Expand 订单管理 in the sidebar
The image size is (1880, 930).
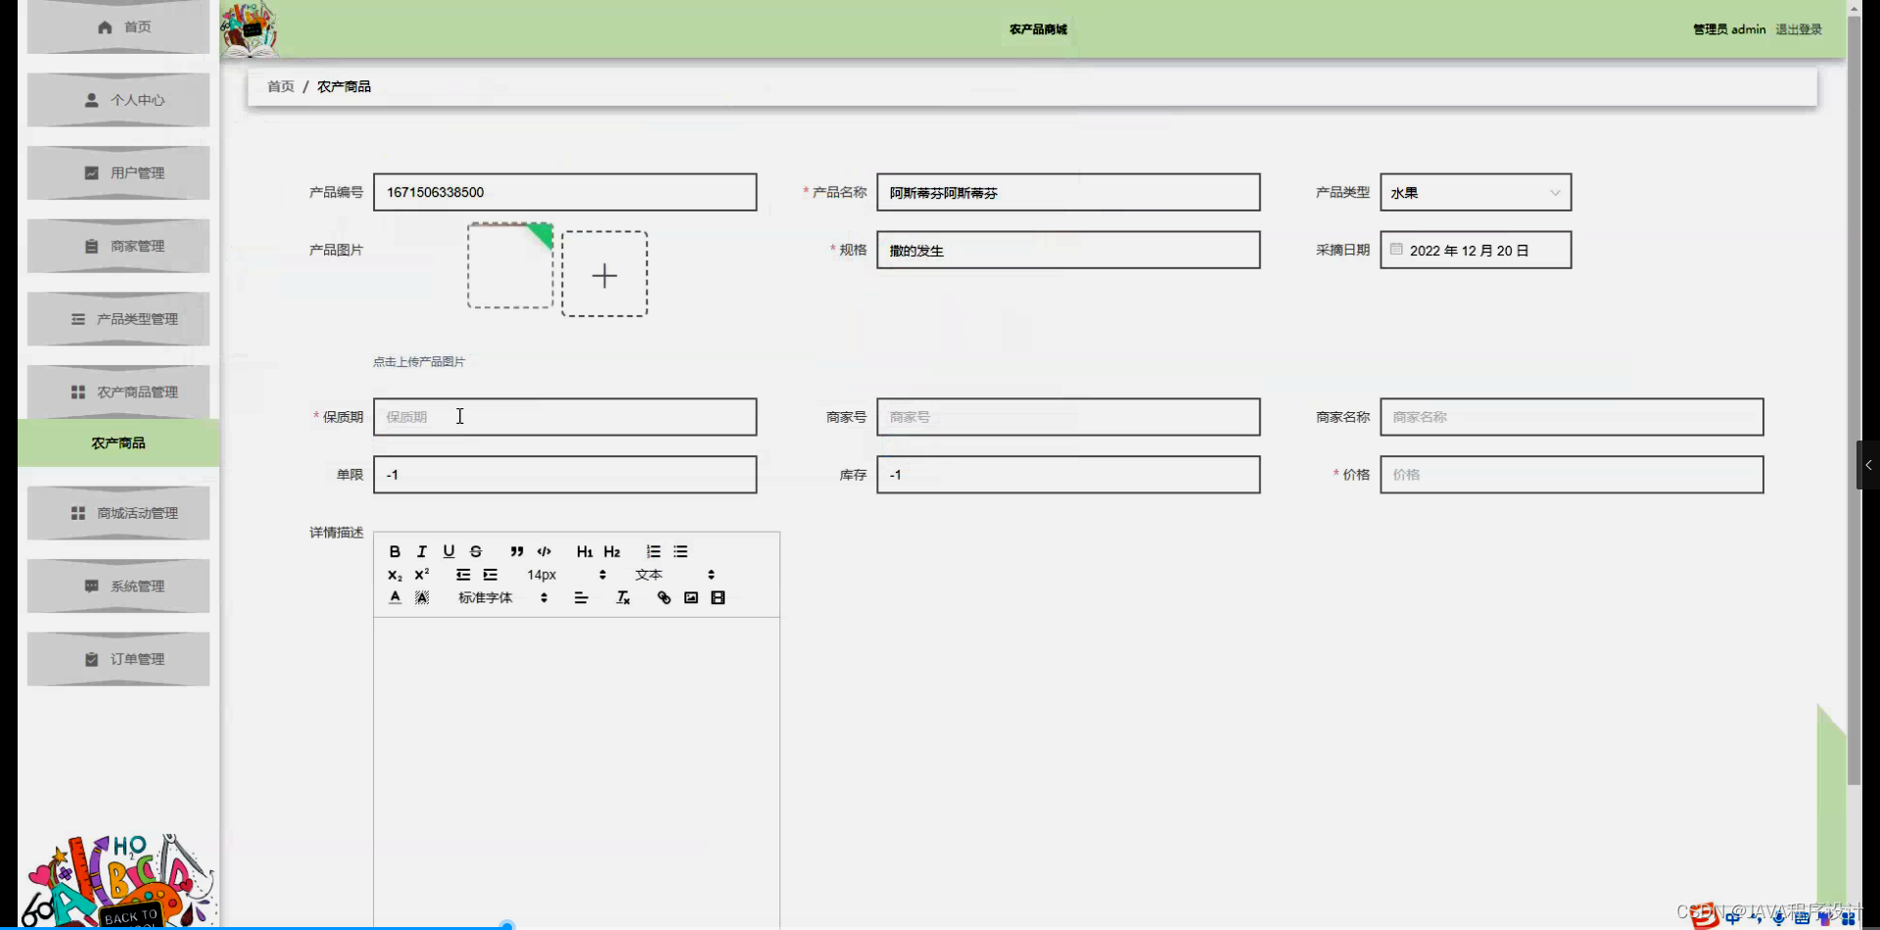[x=118, y=659]
